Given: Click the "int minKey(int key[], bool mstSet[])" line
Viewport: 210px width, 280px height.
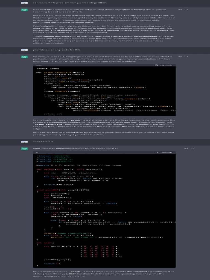Looking at the screenshot, I should pos(69,169).
